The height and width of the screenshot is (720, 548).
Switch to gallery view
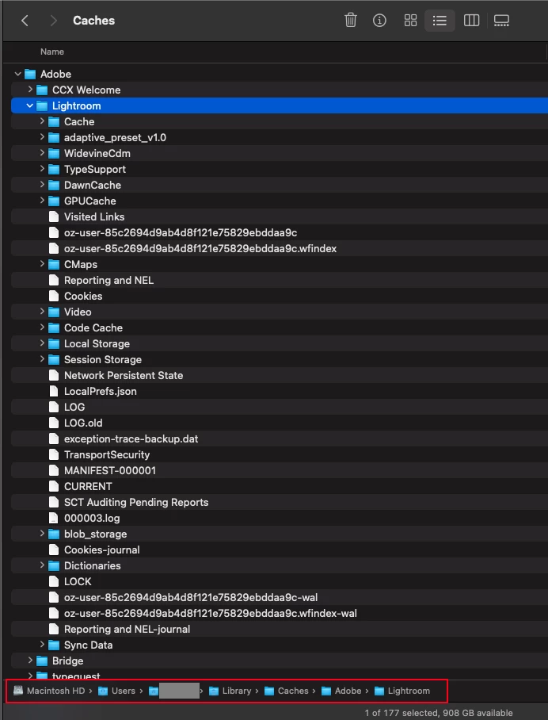[501, 20]
